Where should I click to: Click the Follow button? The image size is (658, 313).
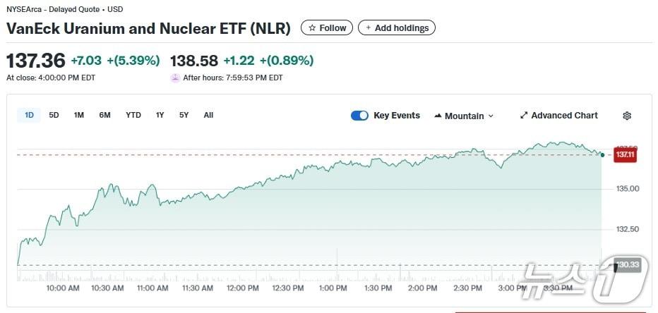click(x=327, y=28)
